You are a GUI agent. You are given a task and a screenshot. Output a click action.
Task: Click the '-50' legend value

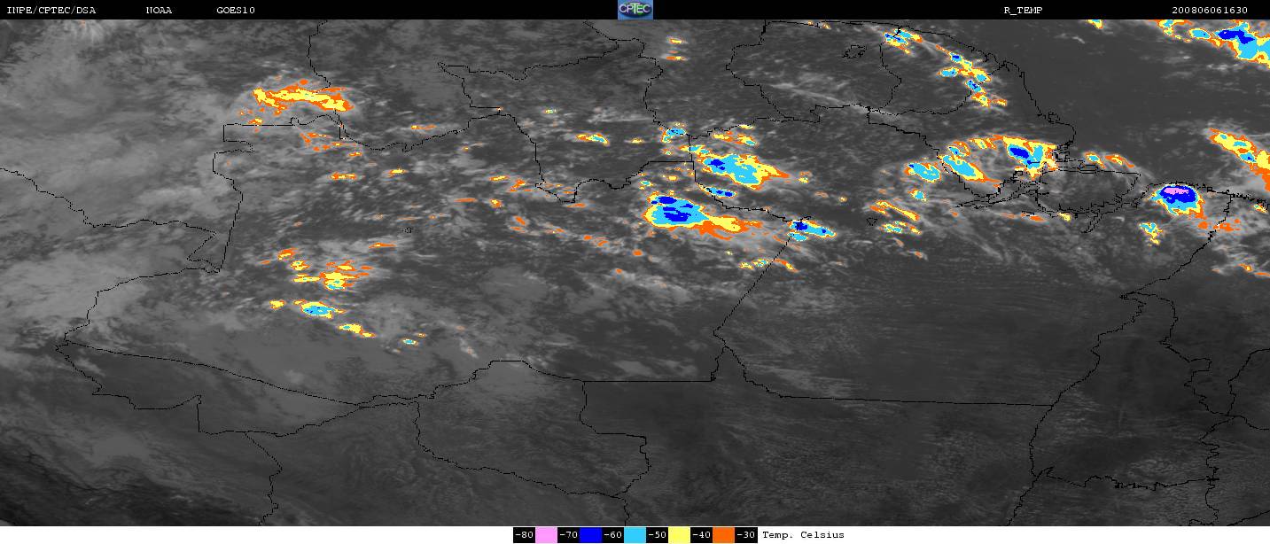tap(657, 535)
